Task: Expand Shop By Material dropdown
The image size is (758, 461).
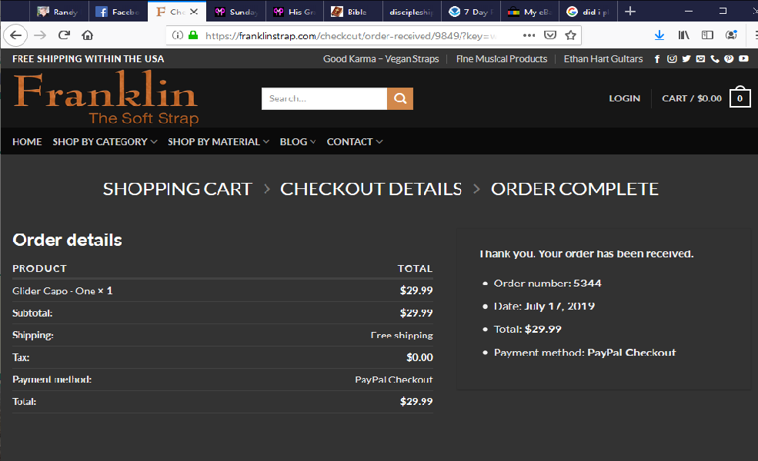Action: click(x=219, y=141)
